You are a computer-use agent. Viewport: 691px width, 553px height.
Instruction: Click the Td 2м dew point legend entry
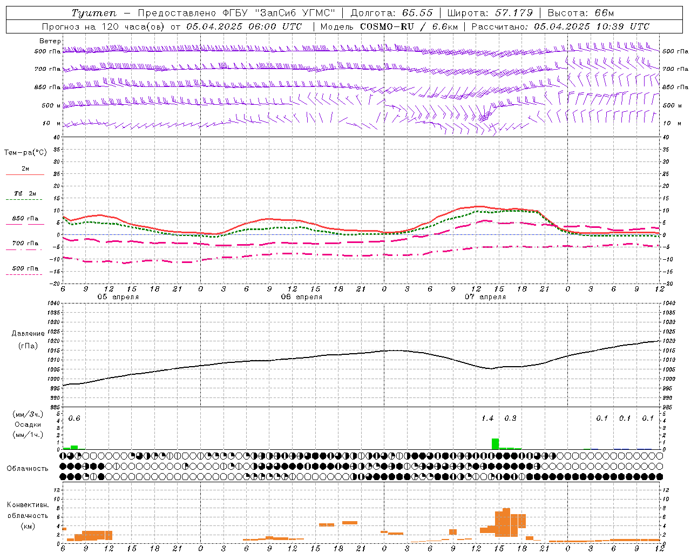(x=25, y=193)
